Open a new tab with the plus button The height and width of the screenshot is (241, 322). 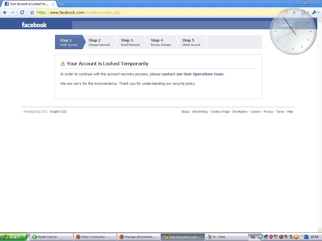(x=61, y=4)
